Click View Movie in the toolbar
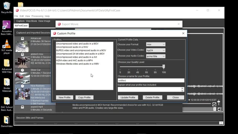This screenshot has height=134, width=238. (x=31, y=21)
